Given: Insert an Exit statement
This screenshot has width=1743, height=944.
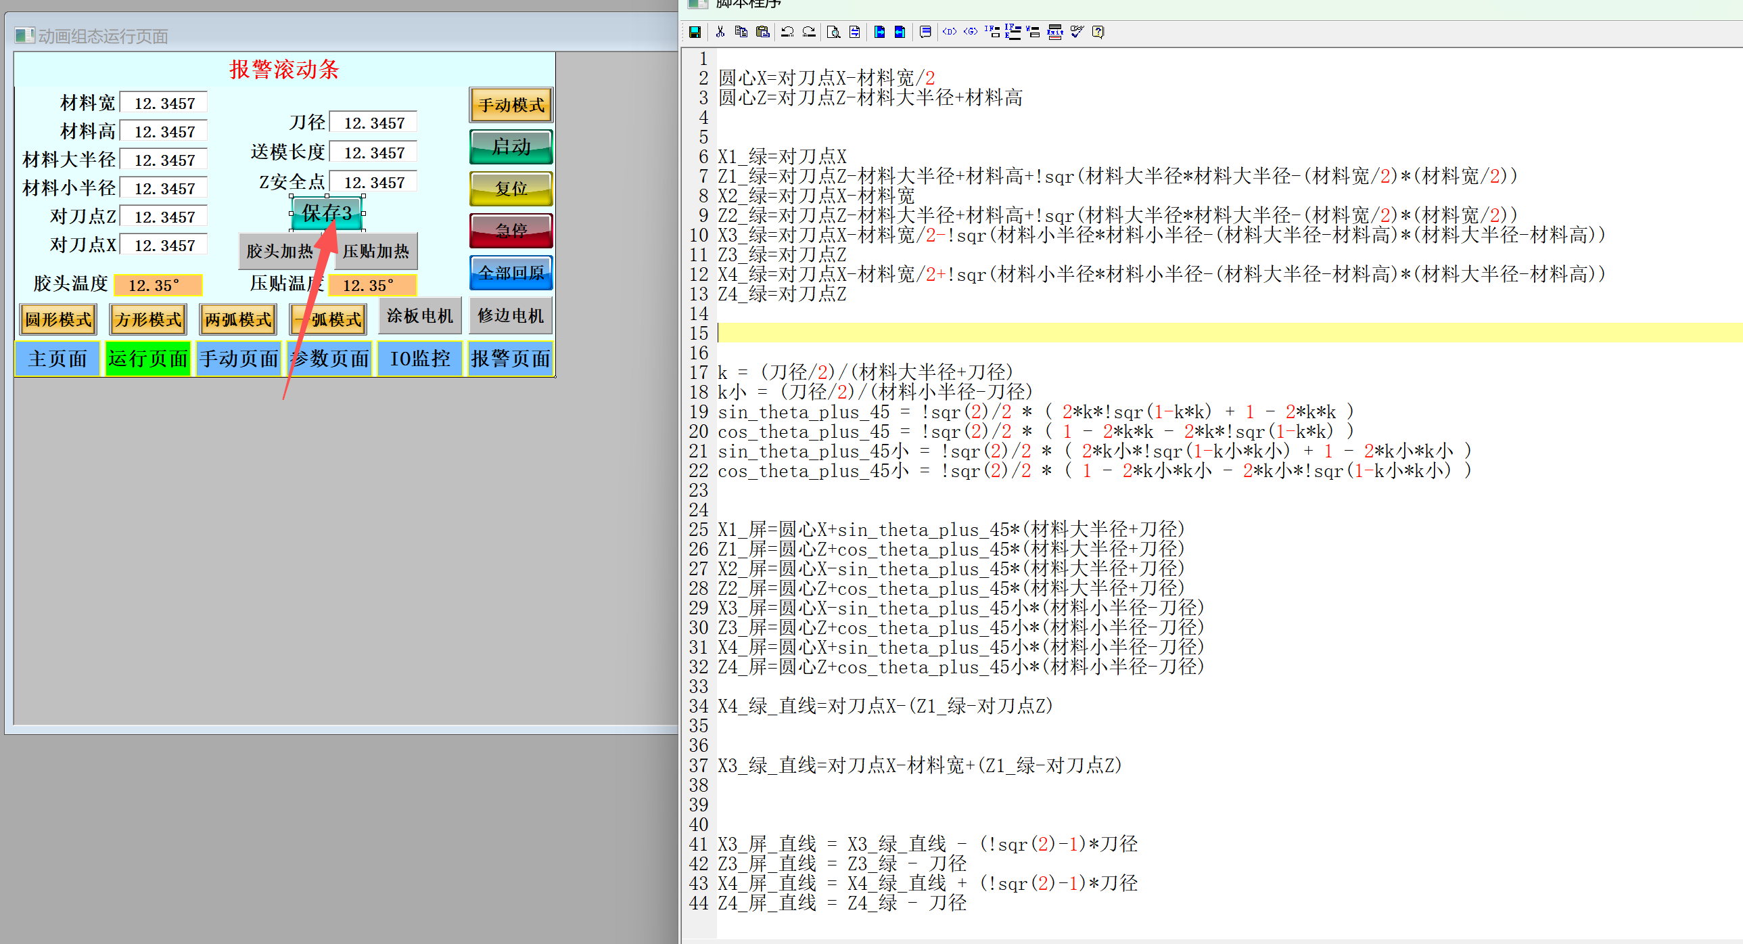Looking at the screenshot, I should 1055,32.
